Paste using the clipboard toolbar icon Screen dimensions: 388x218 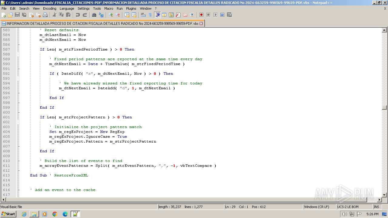coord(69,15)
